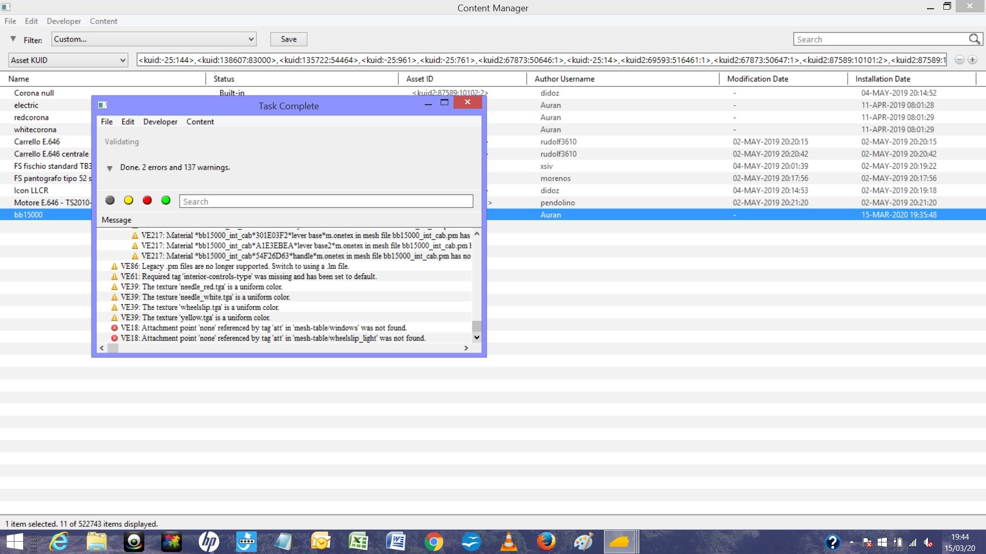
Task: Add a filter criterion with the plus icon
Action: point(972,60)
